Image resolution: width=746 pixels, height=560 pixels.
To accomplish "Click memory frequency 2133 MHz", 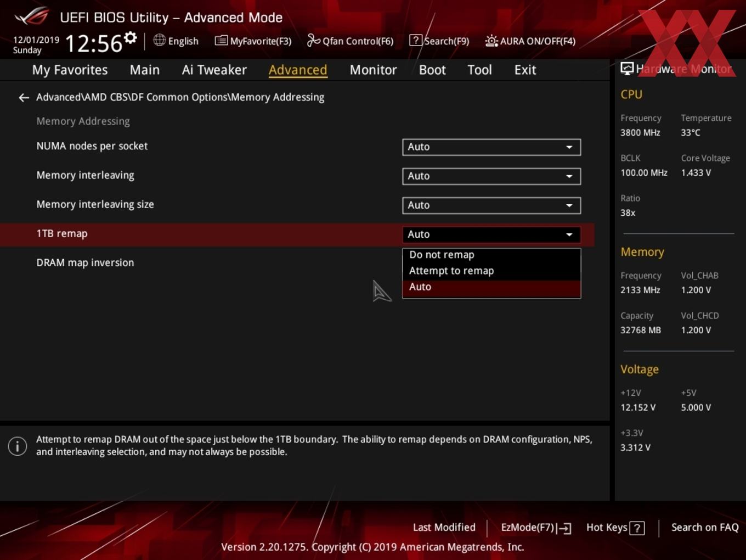I will (x=640, y=290).
